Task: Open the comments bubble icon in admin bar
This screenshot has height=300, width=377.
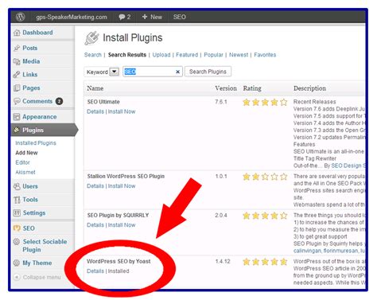Action: click(122, 17)
